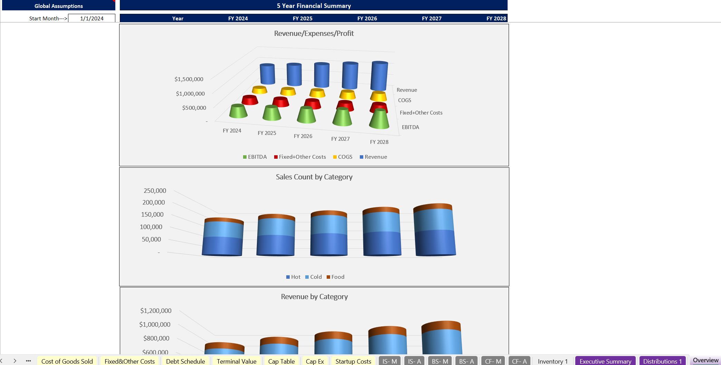Go to the Inventory 1 tab
721x365 pixels.
pyautogui.click(x=552, y=361)
